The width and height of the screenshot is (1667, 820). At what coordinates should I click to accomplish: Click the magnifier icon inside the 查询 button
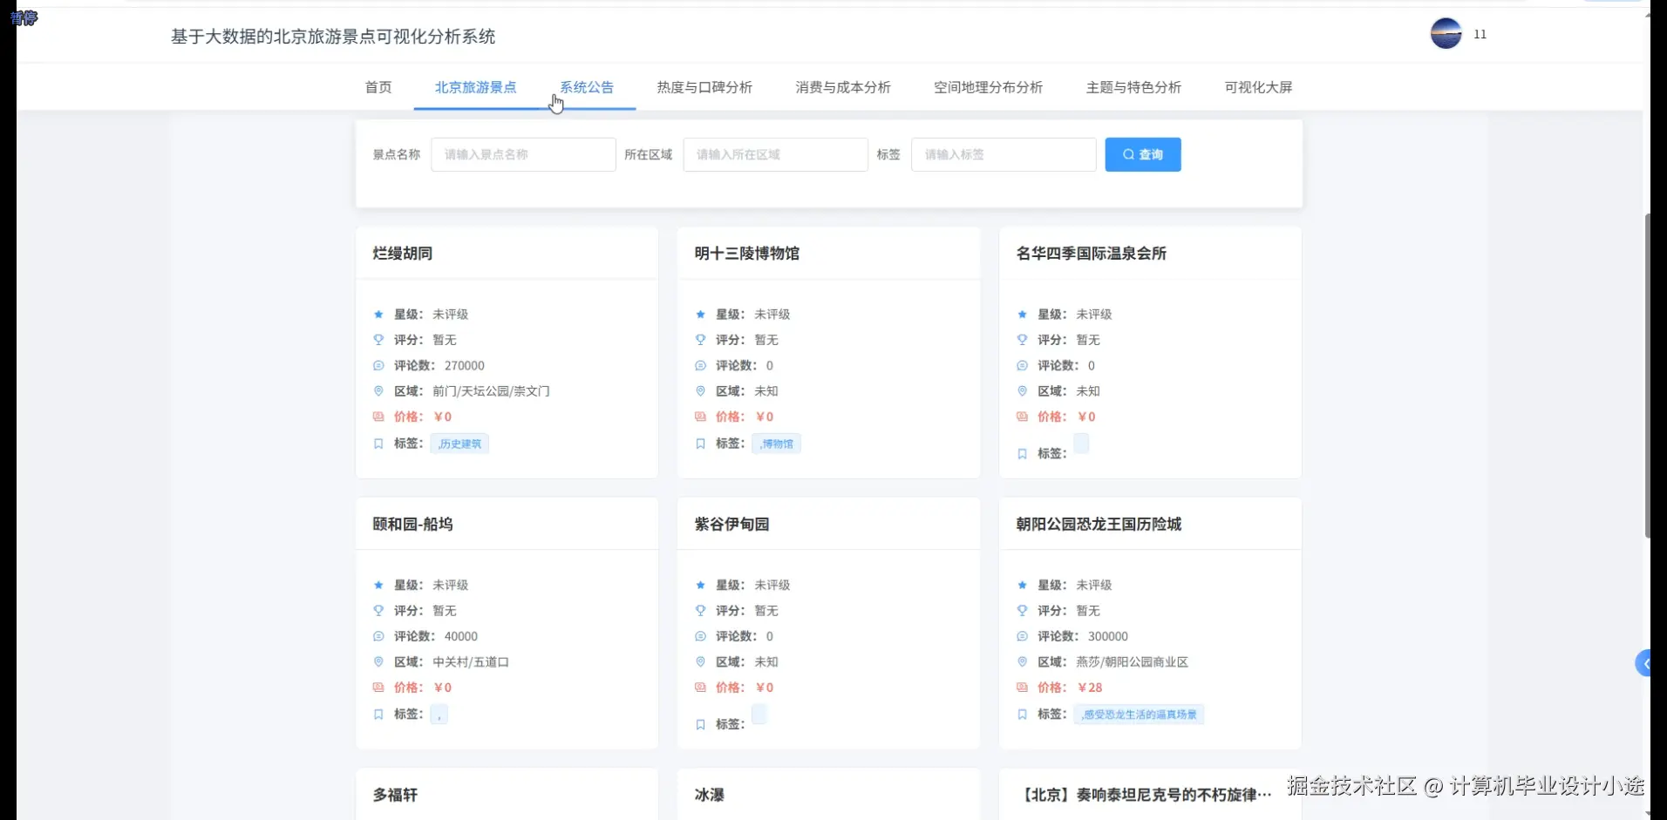(x=1127, y=154)
